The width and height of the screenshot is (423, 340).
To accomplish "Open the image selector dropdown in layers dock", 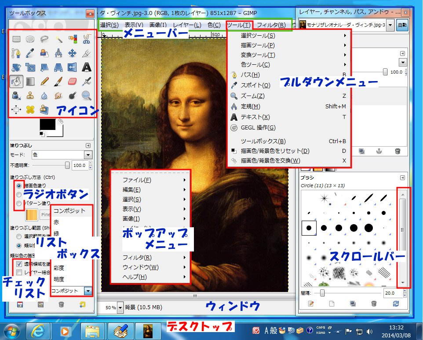I will click(x=390, y=25).
